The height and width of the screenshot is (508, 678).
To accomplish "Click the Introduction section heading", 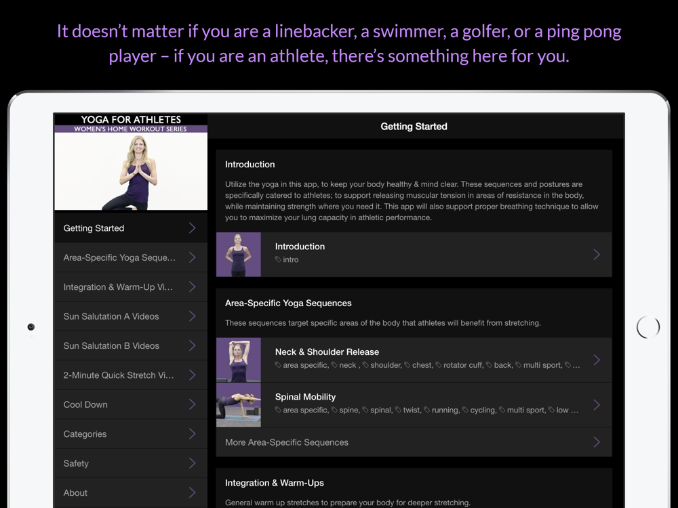I will pos(250,165).
